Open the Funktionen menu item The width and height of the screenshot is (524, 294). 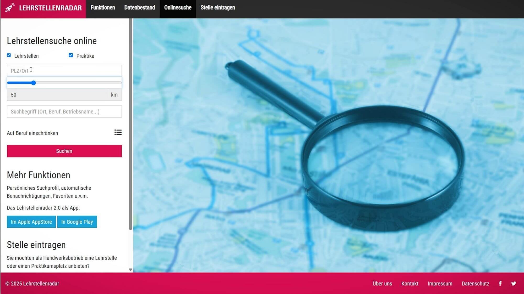tap(103, 8)
